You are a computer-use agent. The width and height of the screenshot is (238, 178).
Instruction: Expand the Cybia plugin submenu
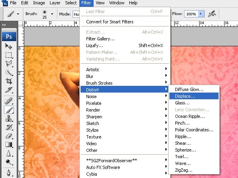pos(125,174)
